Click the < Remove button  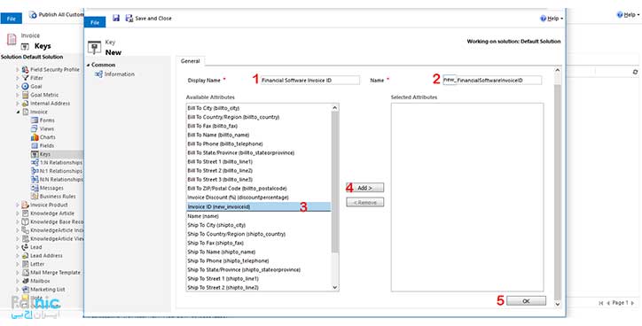tap(364, 202)
